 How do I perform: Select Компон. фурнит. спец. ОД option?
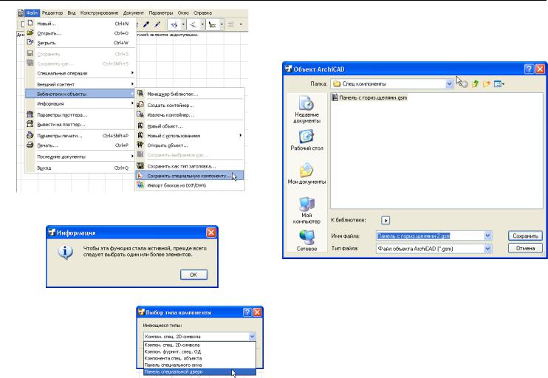click(x=199, y=352)
